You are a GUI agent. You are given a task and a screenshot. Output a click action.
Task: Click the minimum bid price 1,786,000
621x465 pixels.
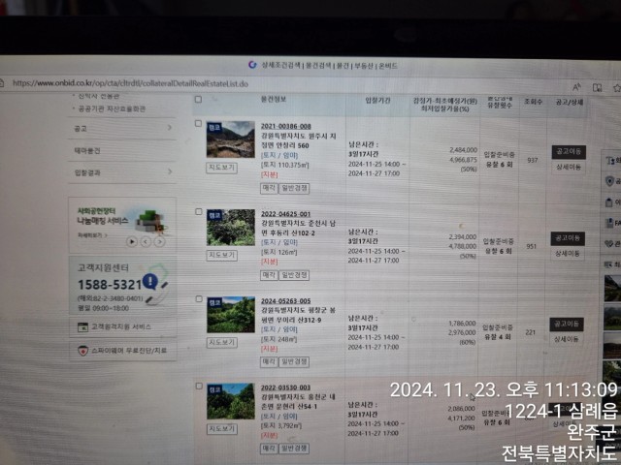pos(462,323)
